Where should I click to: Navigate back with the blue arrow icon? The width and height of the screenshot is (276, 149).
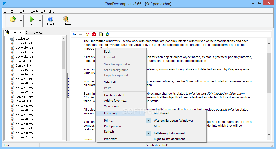pyautogui.click(x=74, y=34)
